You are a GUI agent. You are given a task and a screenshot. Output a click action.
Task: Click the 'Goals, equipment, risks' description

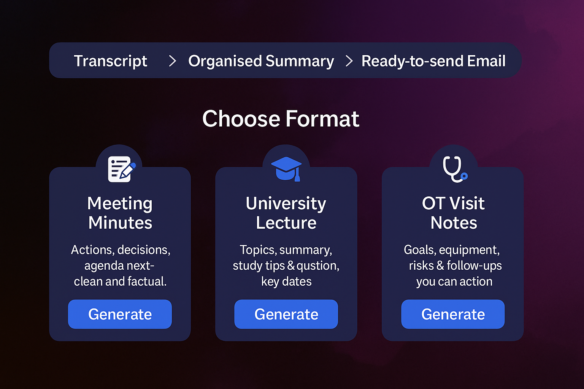(x=453, y=266)
